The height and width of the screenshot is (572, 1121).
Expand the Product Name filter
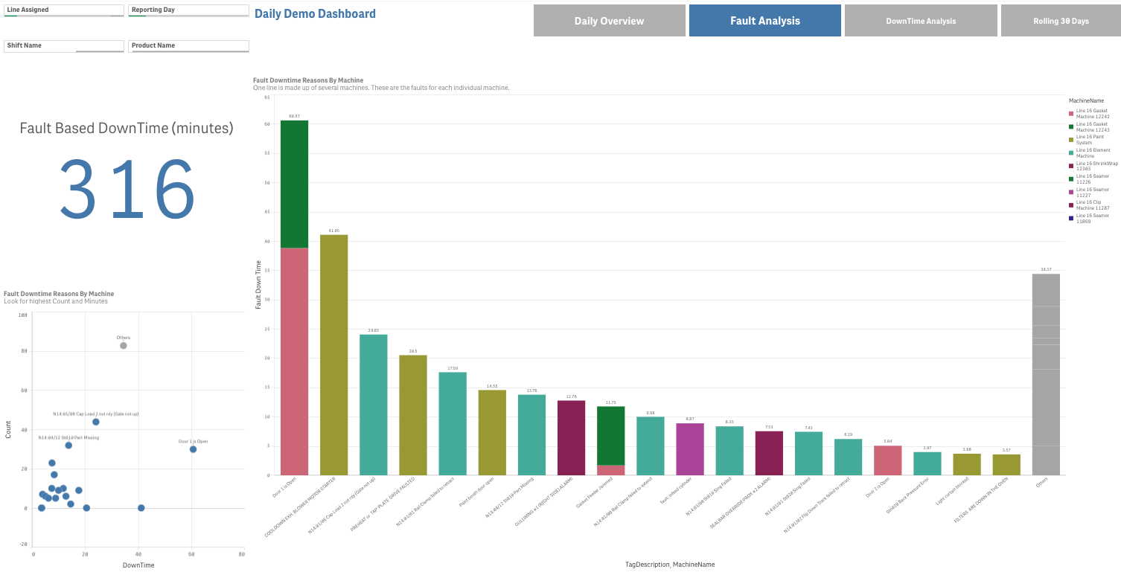(188, 46)
